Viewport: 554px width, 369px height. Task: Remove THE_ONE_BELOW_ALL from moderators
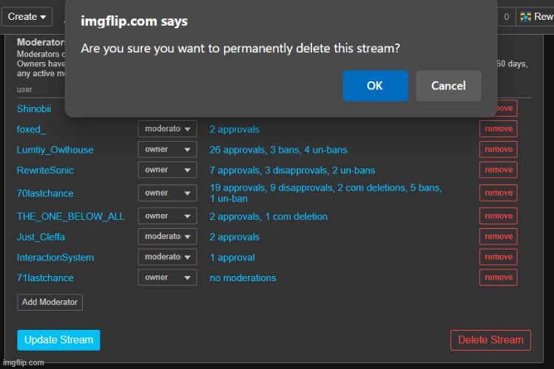point(499,215)
